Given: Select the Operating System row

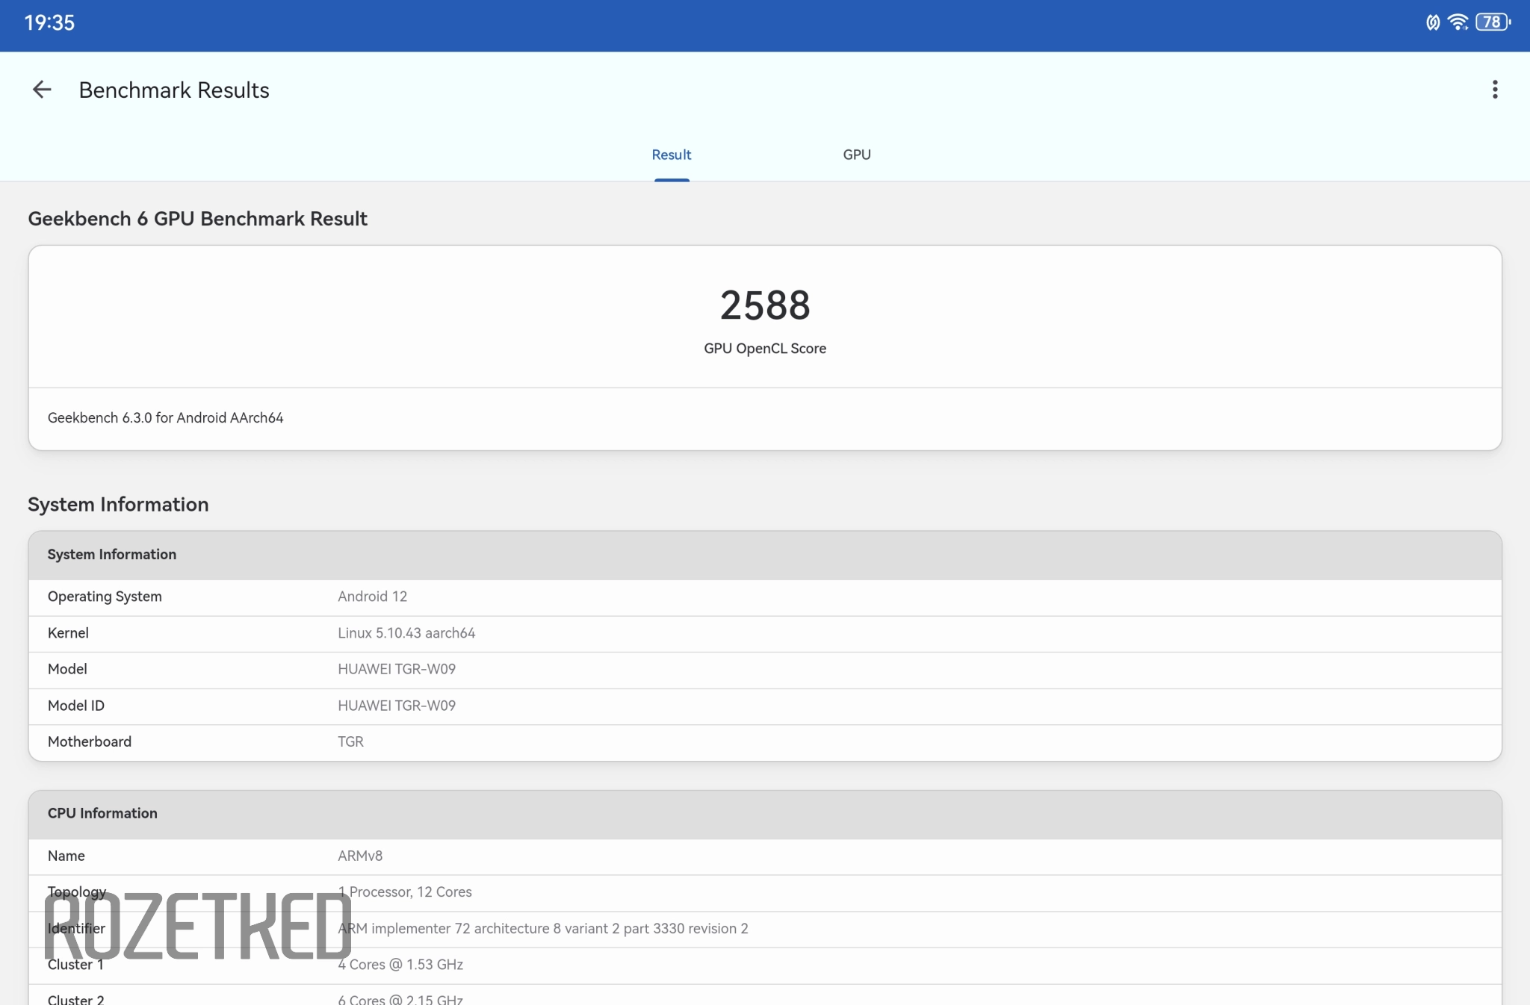Looking at the screenshot, I should coord(764,597).
